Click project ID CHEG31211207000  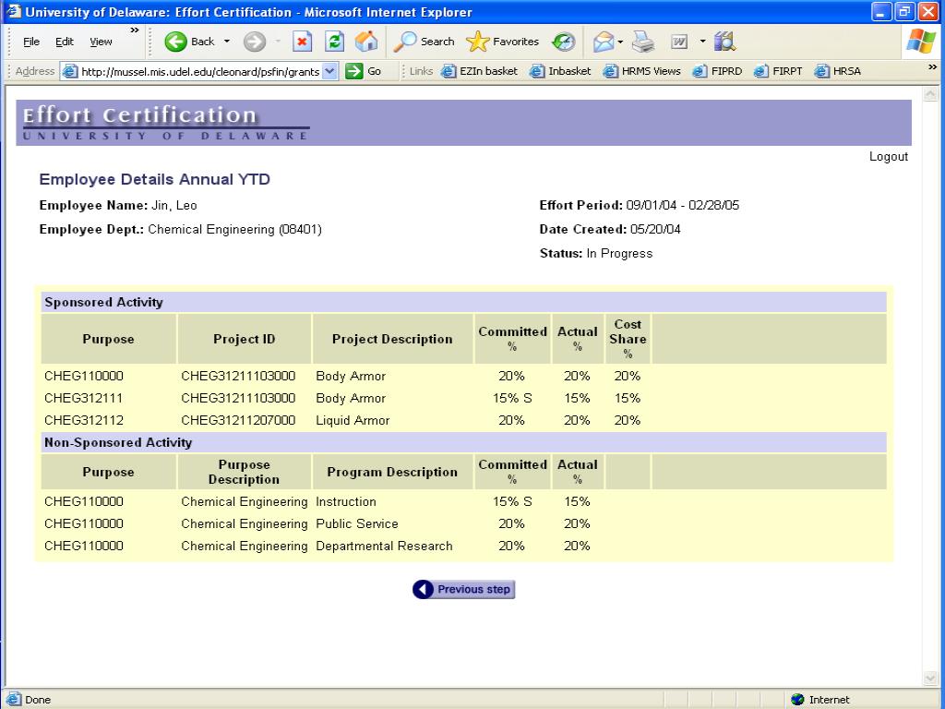pos(238,420)
